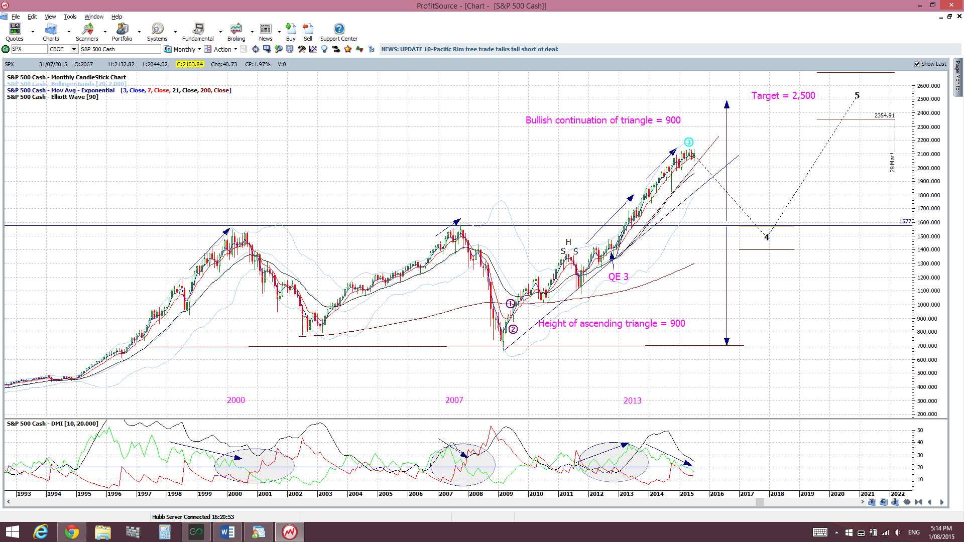Click the S&P 500 Cash name field

point(120,49)
